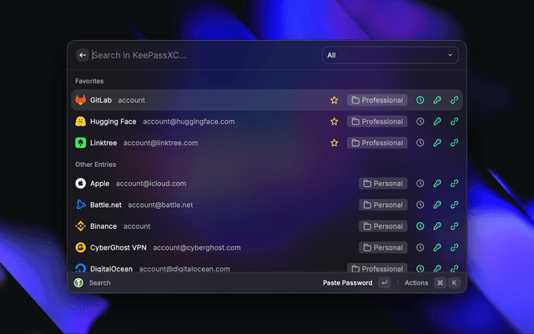Screen dimensions: 534x334
Task: Toggle the favorite star on GitLab entry
Action: click(334, 100)
